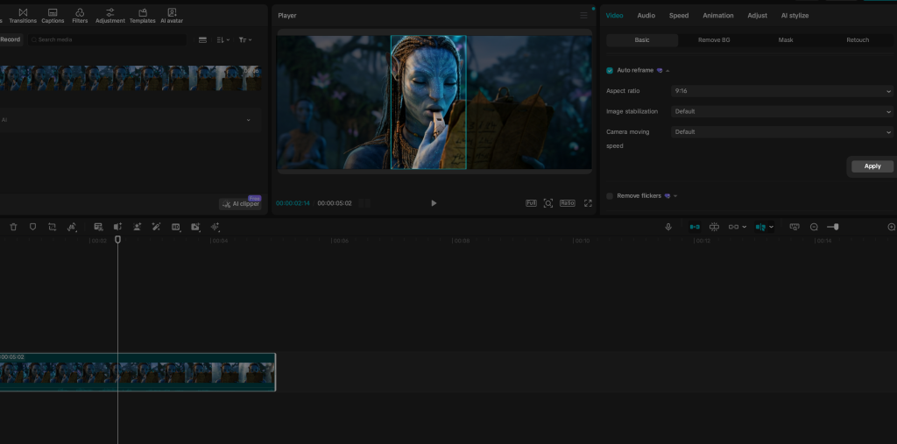897x444 pixels.
Task: Select the media clip thumbnail in library
Action: pos(131,78)
